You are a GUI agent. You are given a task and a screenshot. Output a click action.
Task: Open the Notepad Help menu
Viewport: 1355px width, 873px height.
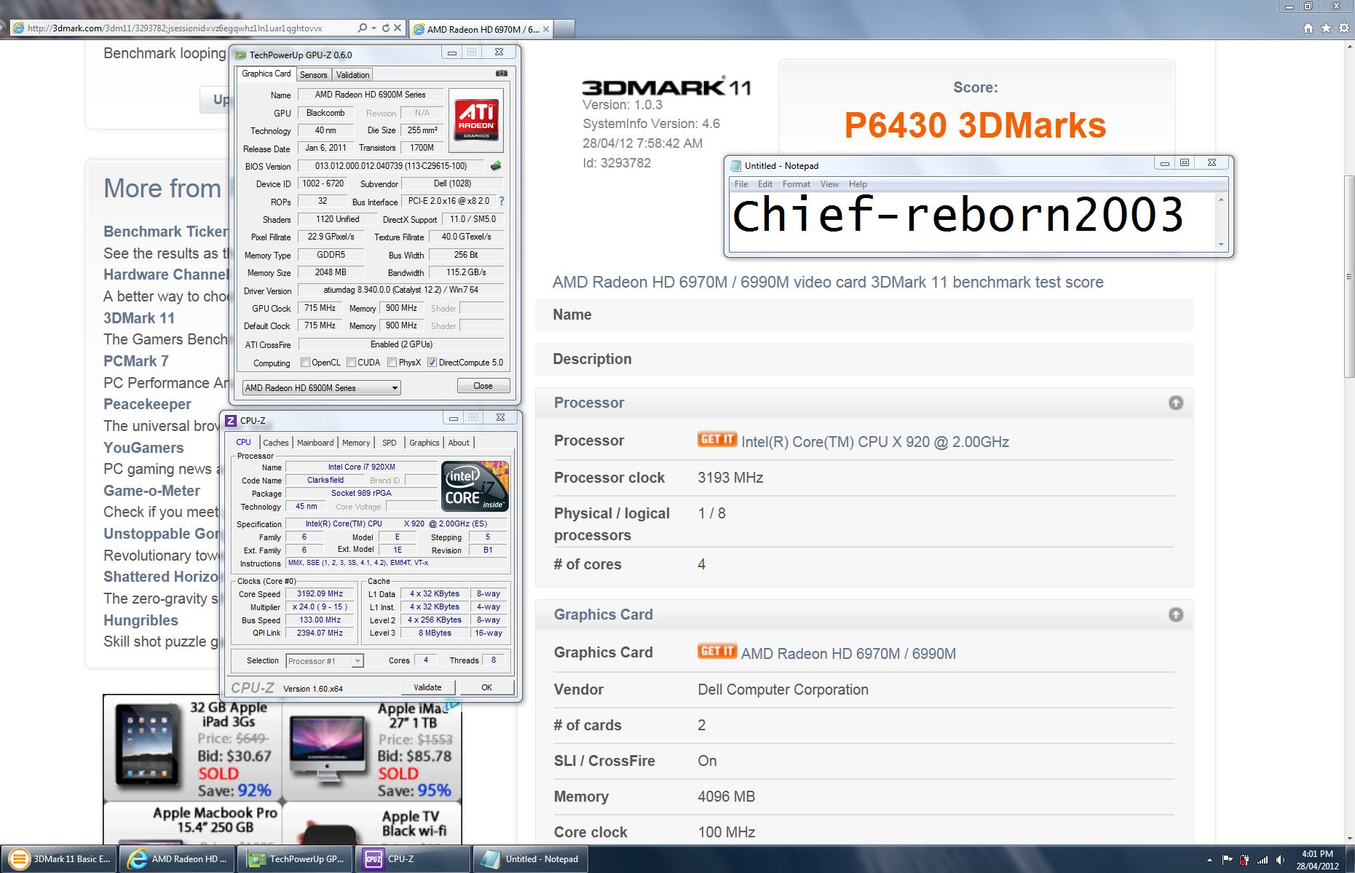[858, 184]
